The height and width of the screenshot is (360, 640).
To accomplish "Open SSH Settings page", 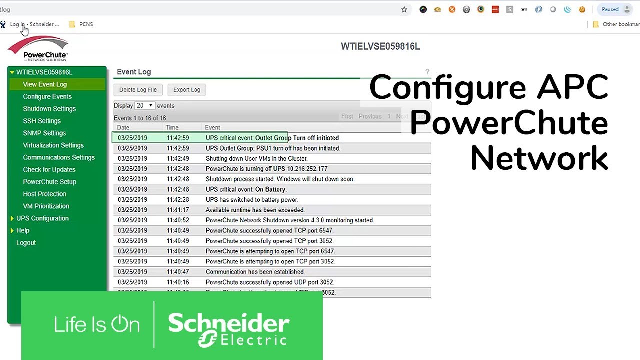I will pyautogui.click(x=42, y=121).
